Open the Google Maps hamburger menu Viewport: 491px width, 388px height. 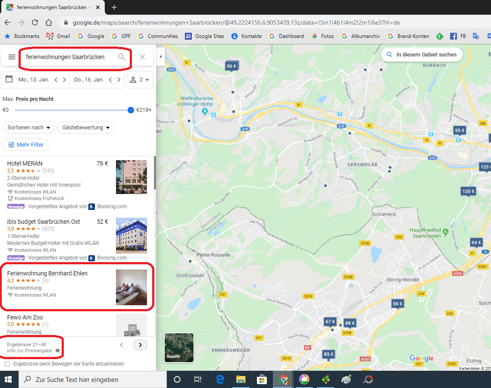pos(12,57)
